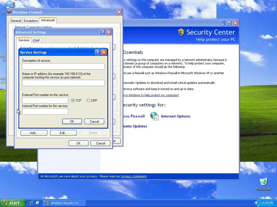Open the help protect my computer link
This screenshot has height=207, width=277.
[x=151, y=95]
